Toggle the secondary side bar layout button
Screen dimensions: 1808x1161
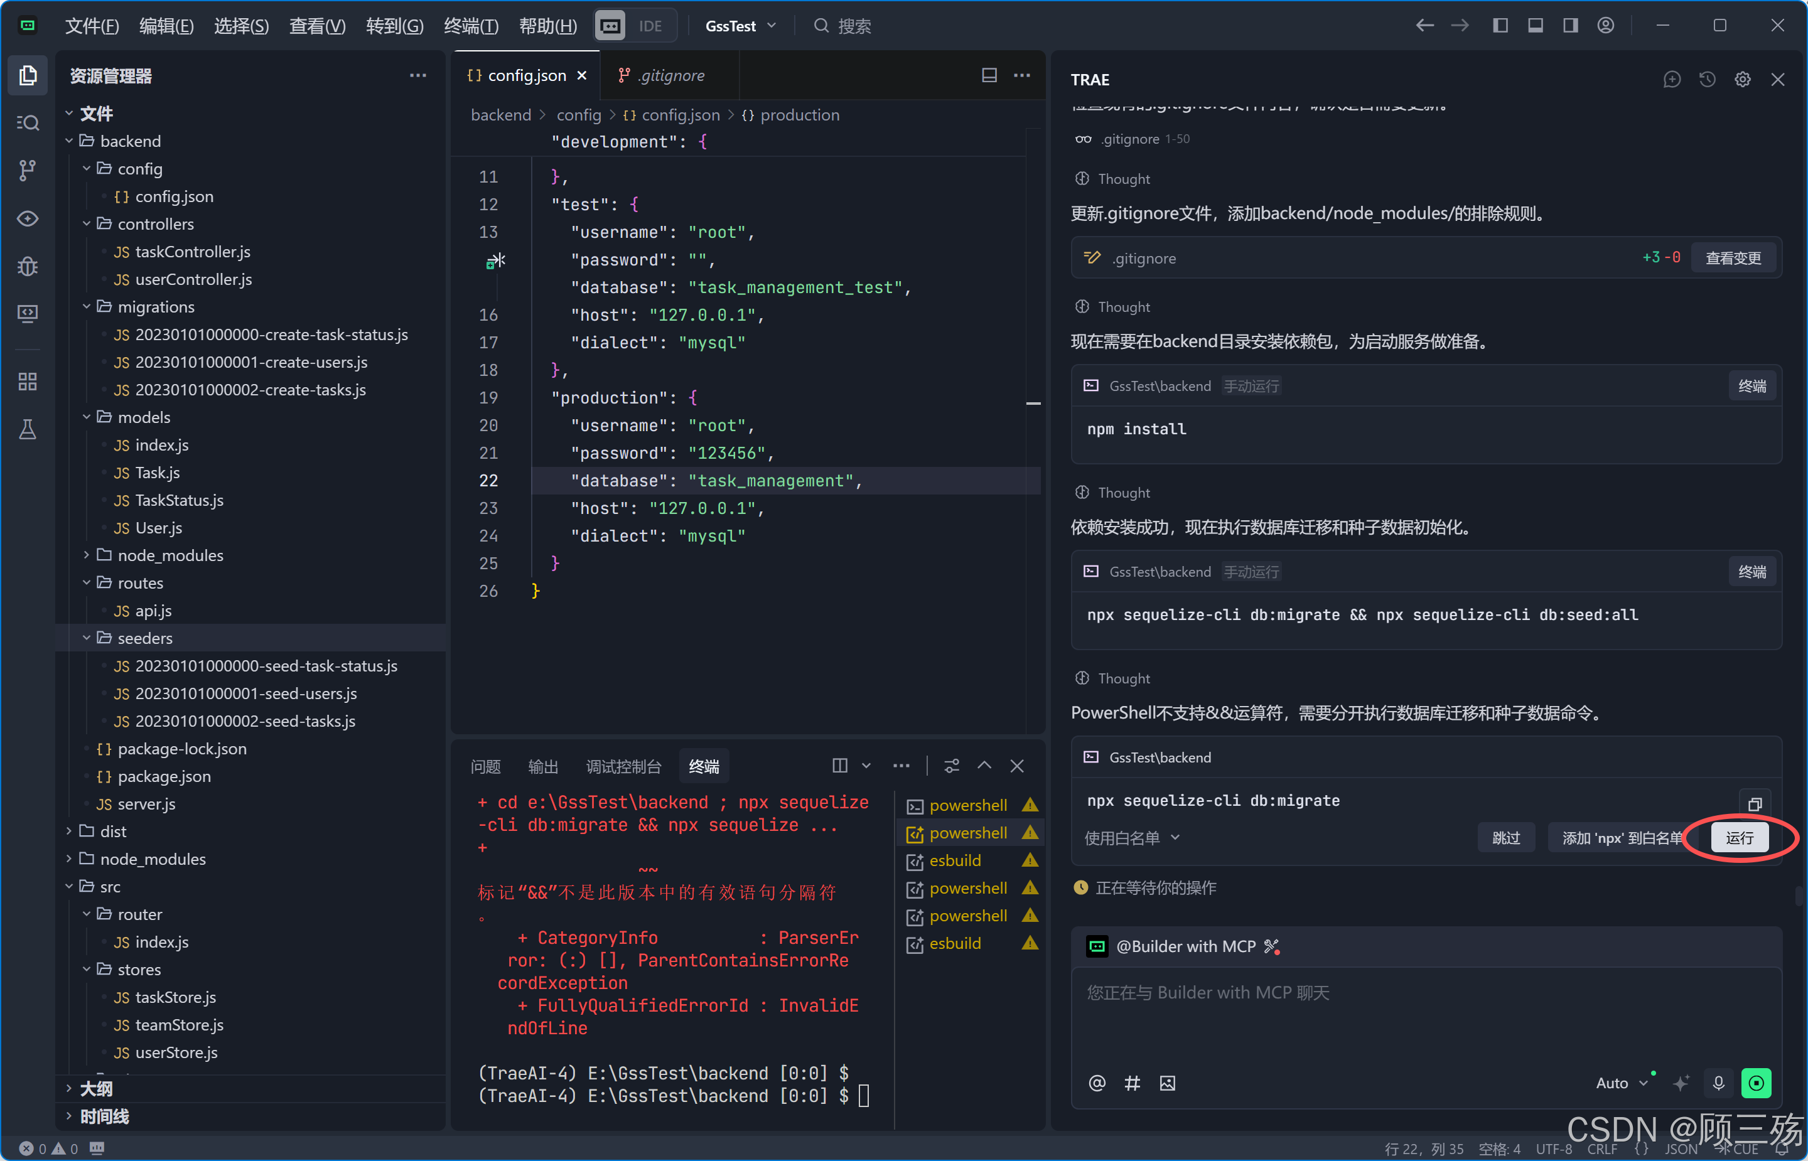[1571, 26]
